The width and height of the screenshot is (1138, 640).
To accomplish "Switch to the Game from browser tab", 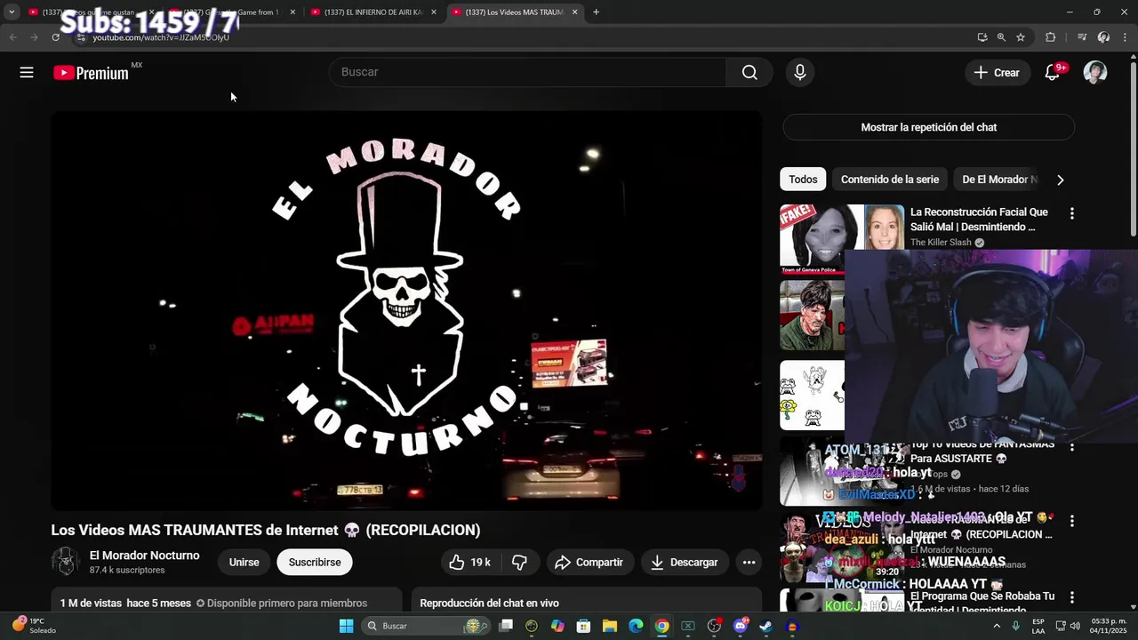I will 231,12.
